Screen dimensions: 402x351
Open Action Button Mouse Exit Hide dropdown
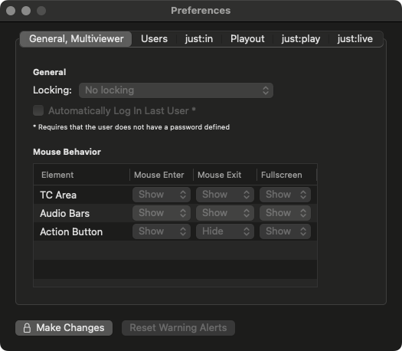coord(225,231)
